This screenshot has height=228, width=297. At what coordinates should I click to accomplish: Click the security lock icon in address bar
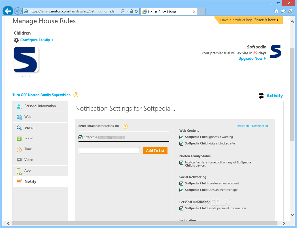coord(132,11)
